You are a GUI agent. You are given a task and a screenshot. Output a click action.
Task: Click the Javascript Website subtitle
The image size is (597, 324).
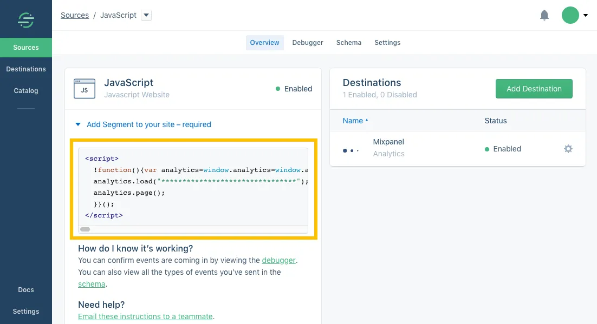137,95
